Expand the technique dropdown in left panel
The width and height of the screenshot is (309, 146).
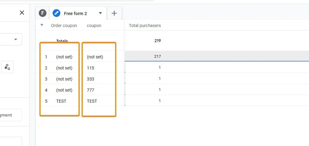(15, 39)
